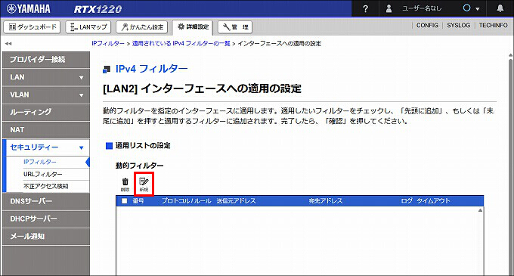
Task: Click 宛先アドレス column header
Action: (326, 201)
